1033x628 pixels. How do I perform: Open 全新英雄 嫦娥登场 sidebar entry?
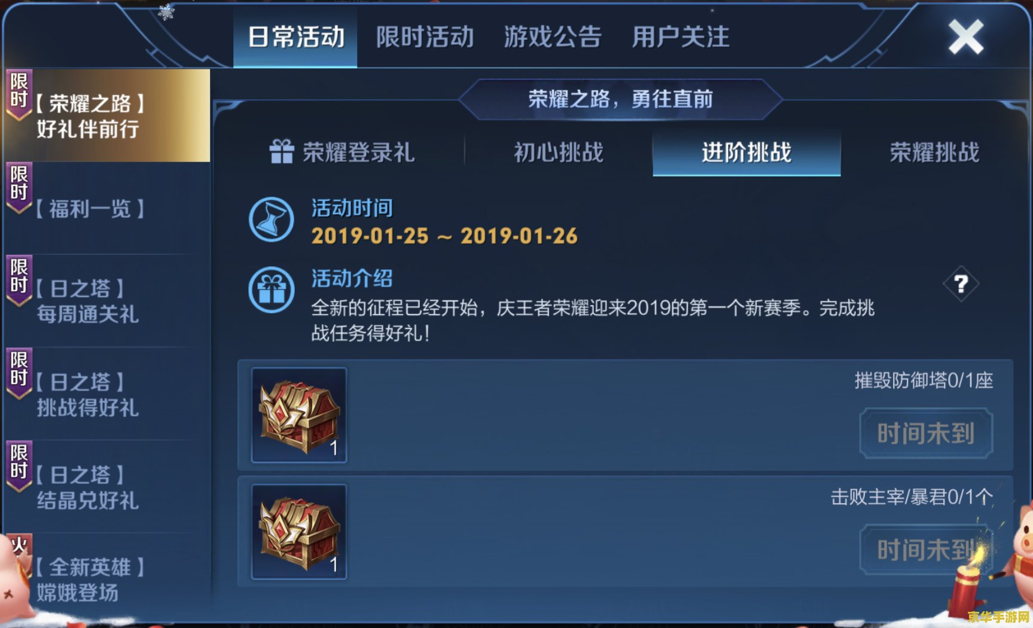[108, 579]
